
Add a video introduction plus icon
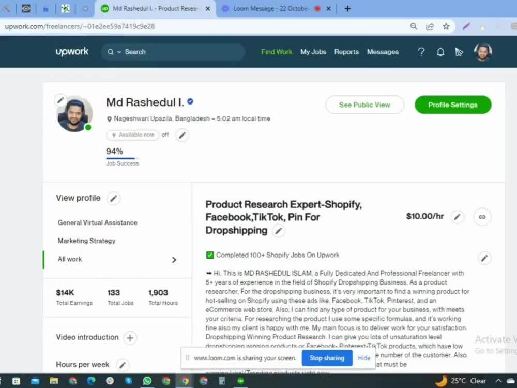coord(130,338)
